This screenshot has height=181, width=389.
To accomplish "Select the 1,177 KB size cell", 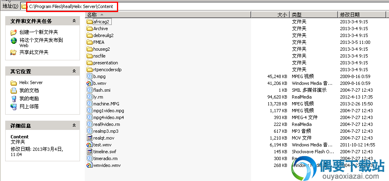I will pyautogui.click(x=278, y=111).
